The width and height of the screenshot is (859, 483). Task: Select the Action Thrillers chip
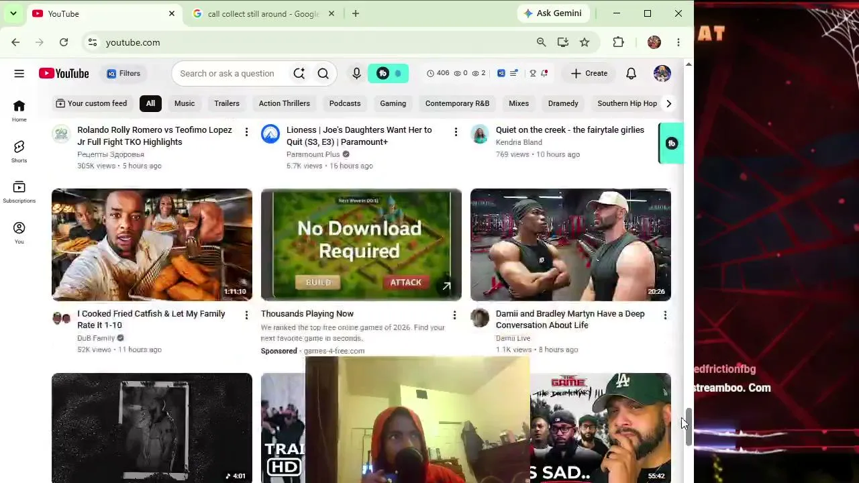285,103
